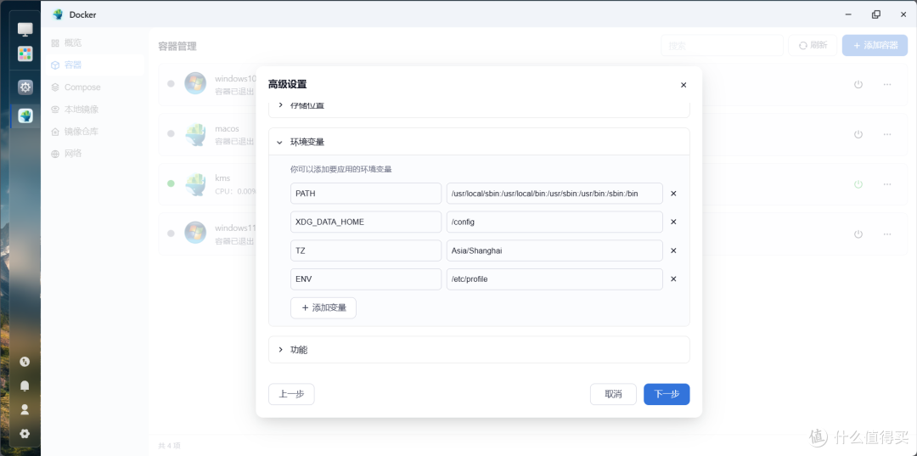Select the Docker whale icon in the dock
Viewport: 917px width, 456px height.
point(25,115)
